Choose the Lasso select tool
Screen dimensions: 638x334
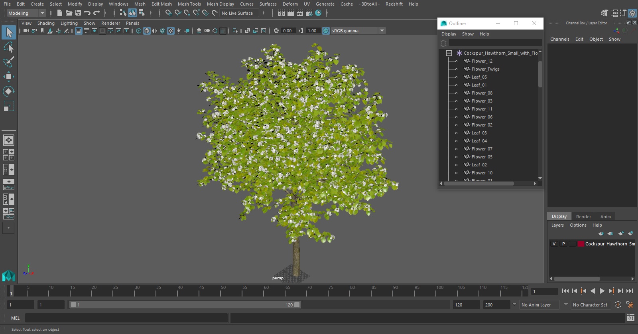9,47
